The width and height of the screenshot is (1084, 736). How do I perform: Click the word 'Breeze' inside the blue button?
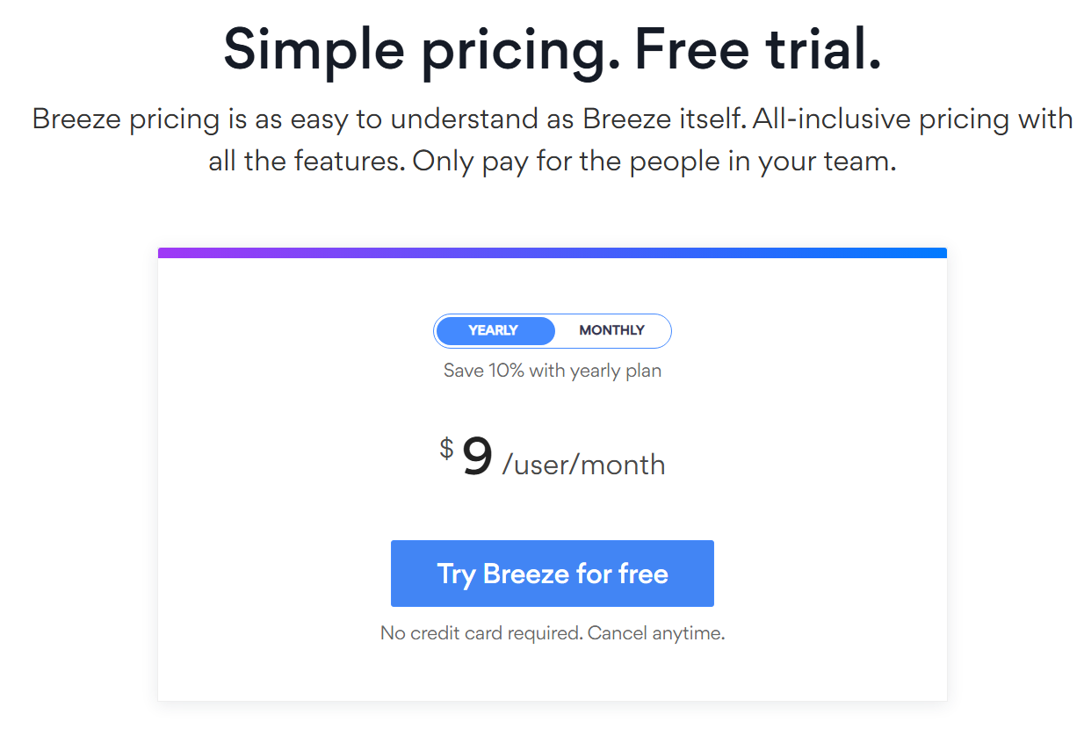pyautogui.click(x=525, y=574)
